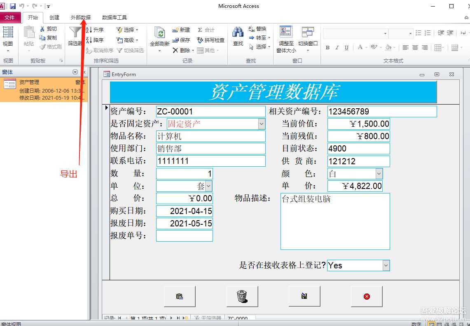Toggle bold text formatting
Viewport: 470px width, 326px height.
point(327,48)
